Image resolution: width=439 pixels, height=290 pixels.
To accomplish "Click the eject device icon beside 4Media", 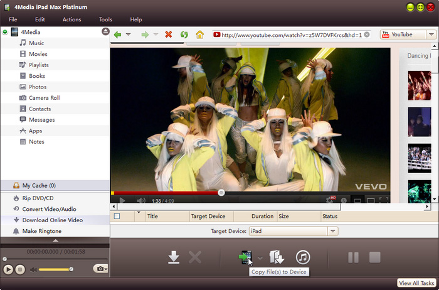I will pyautogui.click(x=105, y=31).
